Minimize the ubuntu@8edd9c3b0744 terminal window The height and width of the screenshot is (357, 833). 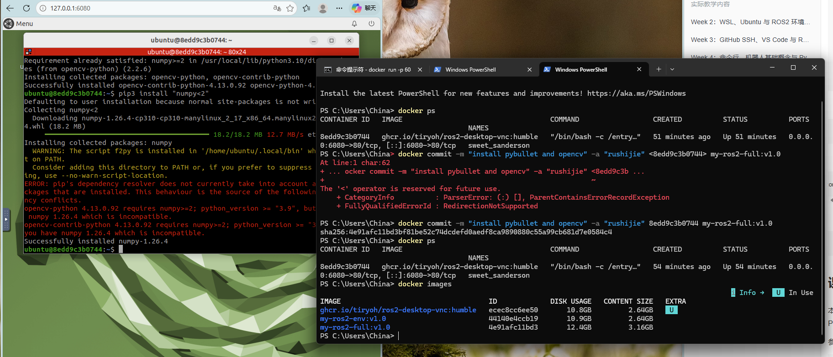314,41
